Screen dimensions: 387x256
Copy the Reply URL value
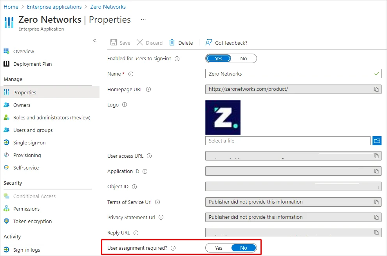point(376,233)
